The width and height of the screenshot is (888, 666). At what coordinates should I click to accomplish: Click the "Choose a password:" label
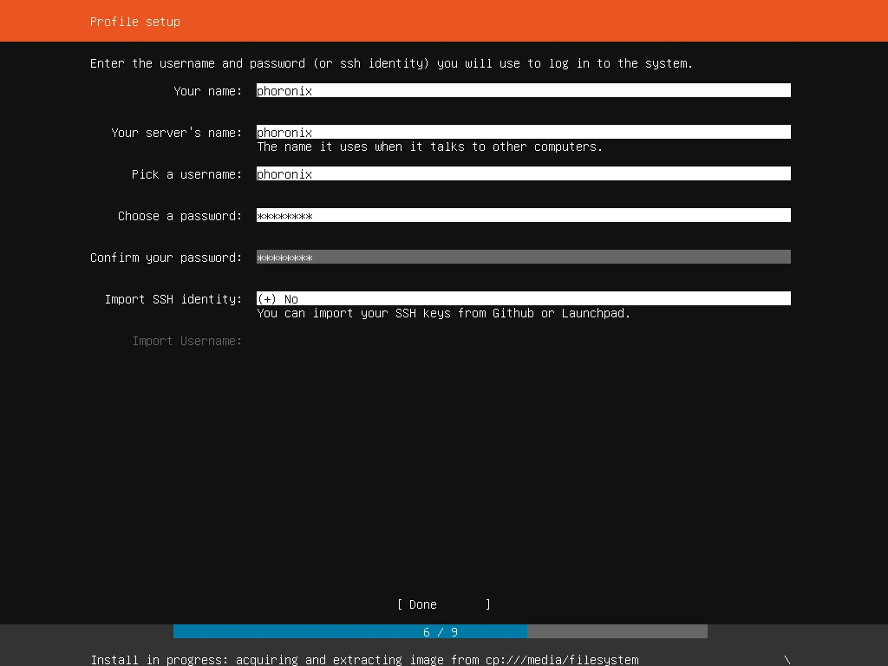[180, 216]
